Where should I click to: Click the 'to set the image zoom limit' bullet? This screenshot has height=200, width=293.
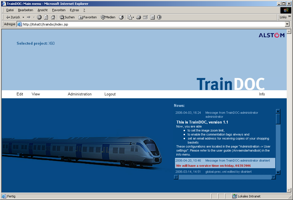206,130
